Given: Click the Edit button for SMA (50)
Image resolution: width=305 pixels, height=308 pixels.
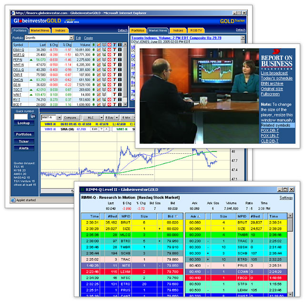Looking at the screenshot, I should pos(95,129).
